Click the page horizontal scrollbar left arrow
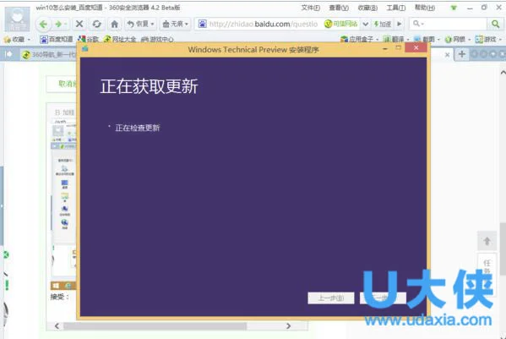 (x=57, y=326)
